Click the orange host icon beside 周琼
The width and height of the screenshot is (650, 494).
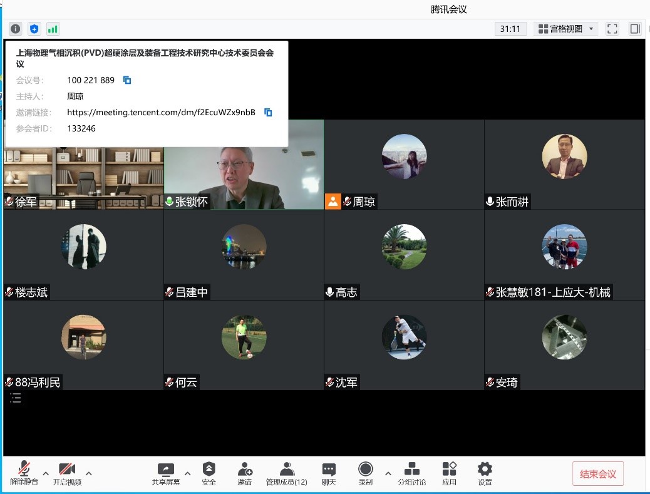333,202
